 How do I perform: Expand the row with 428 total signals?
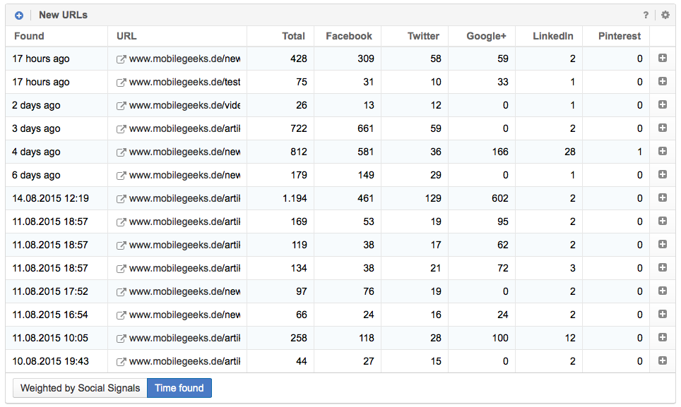coord(662,59)
